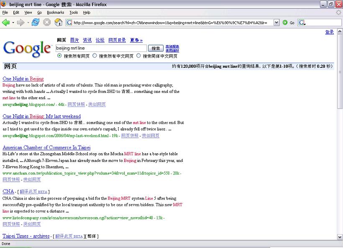Open American Chamber of Commerce In Taipei
Image resolution: width=343 pixels, height=249 pixels.
click(46, 147)
